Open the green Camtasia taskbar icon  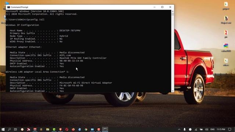click(54, 129)
